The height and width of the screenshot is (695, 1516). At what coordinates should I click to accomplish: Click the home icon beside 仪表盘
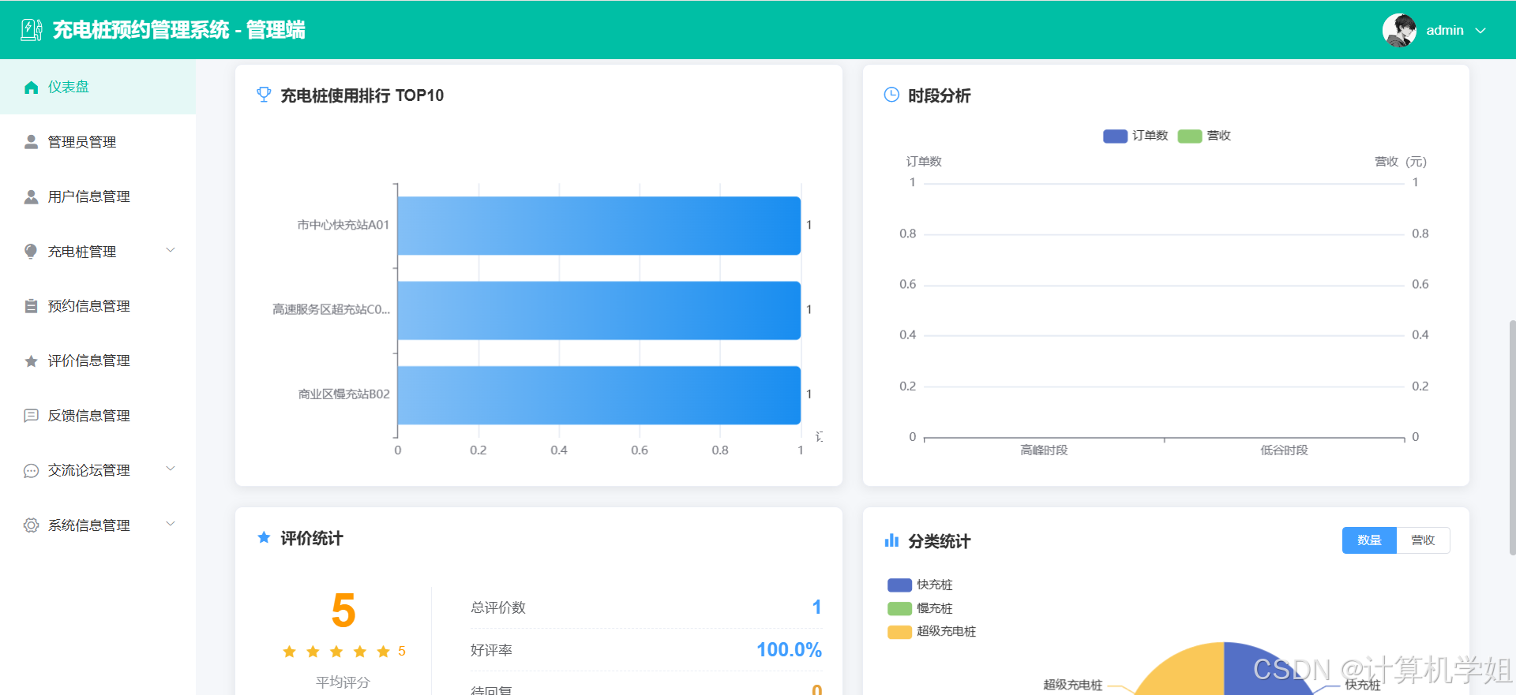pos(32,87)
